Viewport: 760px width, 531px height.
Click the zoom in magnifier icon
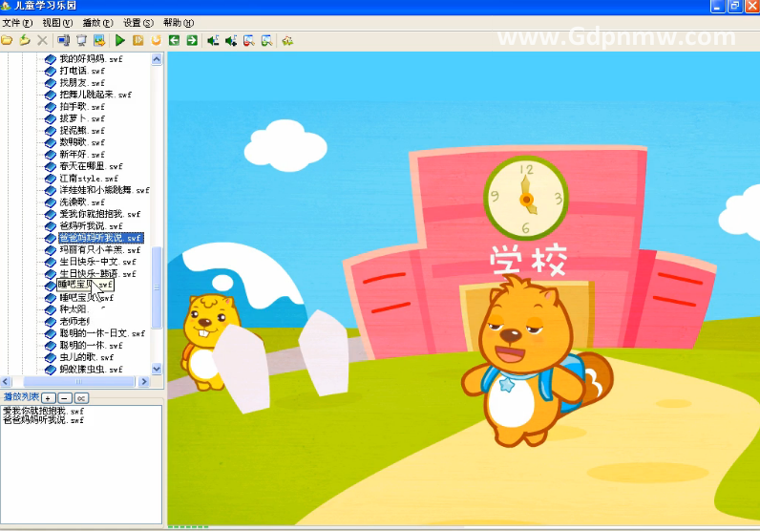[x=266, y=40]
